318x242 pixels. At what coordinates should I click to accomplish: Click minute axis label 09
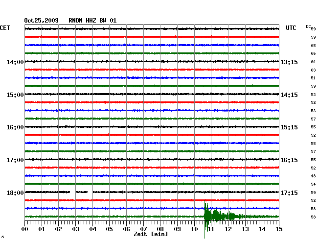pos(177,229)
